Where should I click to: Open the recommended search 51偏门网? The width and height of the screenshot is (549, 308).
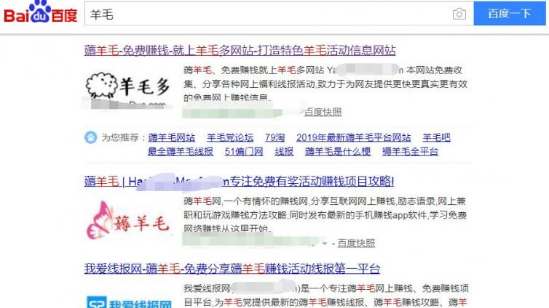(244, 152)
